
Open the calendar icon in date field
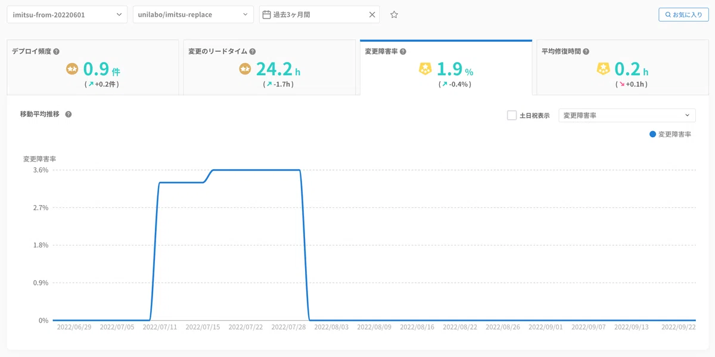point(267,14)
